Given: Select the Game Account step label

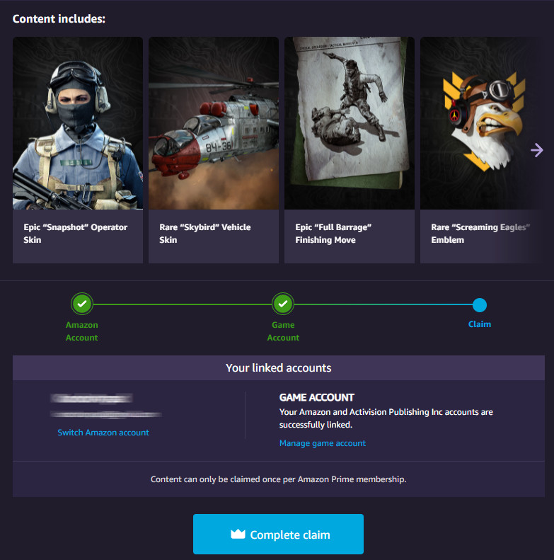Looking at the screenshot, I should [x=283, y=331].
